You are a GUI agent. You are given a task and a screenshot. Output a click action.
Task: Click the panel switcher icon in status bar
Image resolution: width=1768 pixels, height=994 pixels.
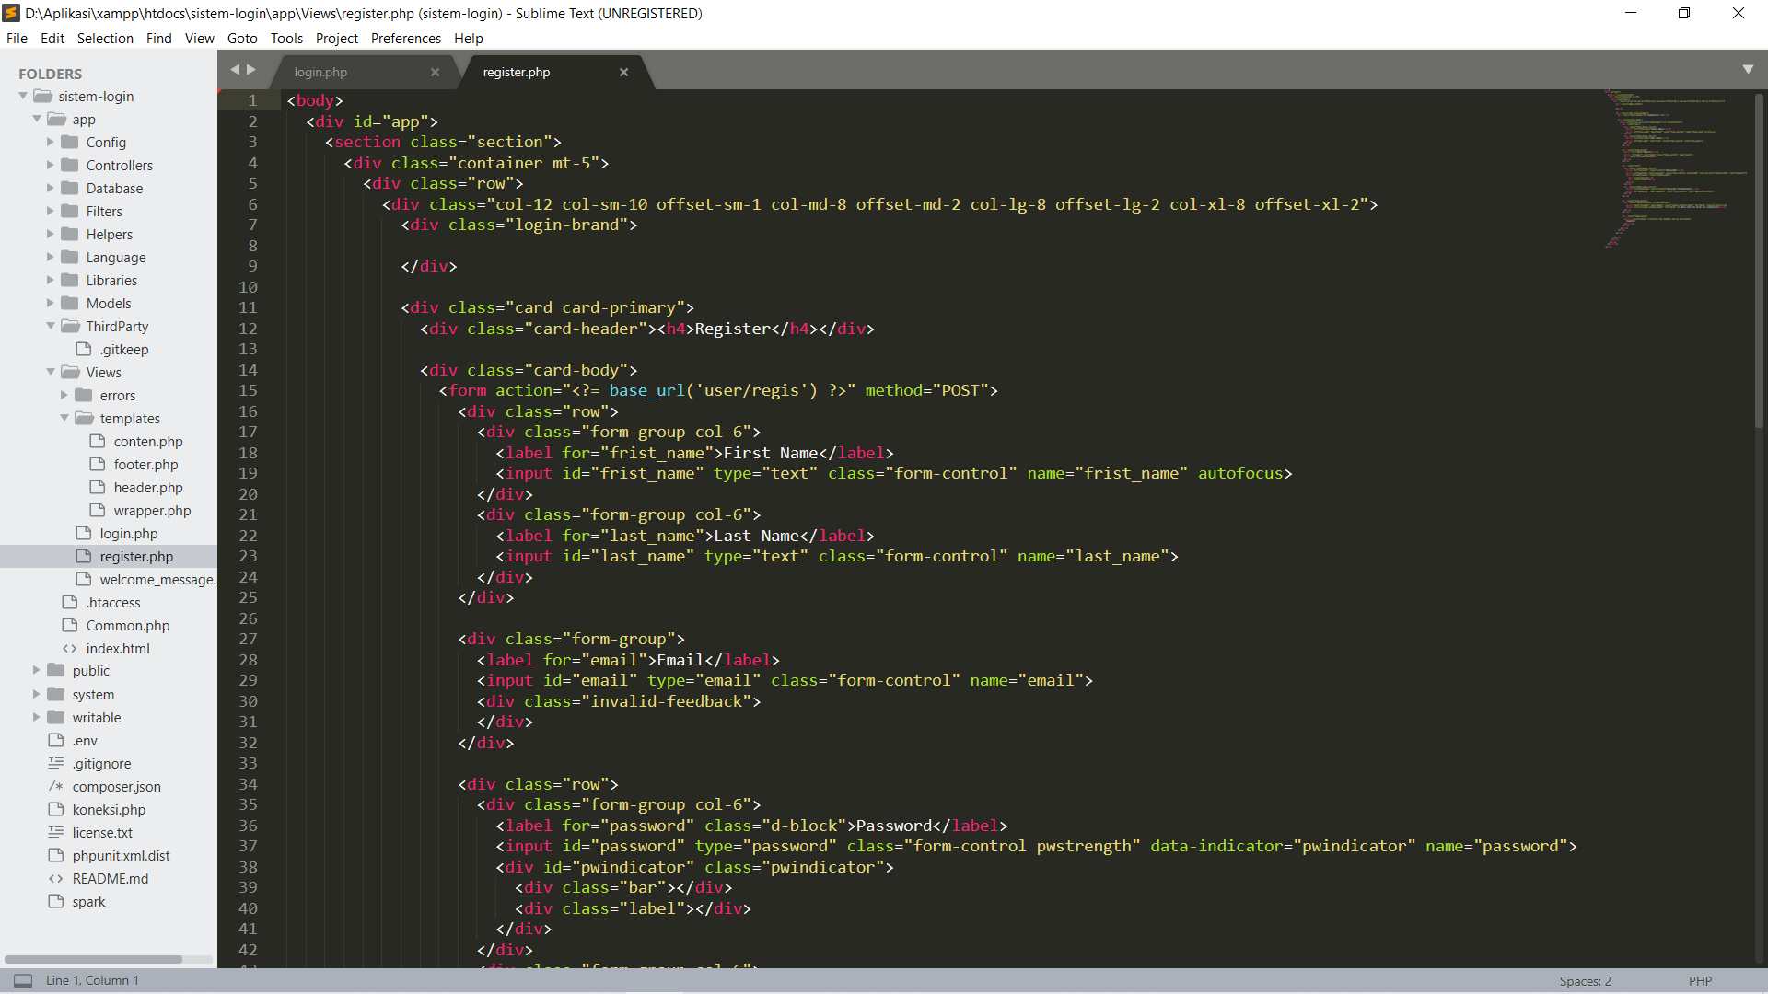(x=23, y=980)
